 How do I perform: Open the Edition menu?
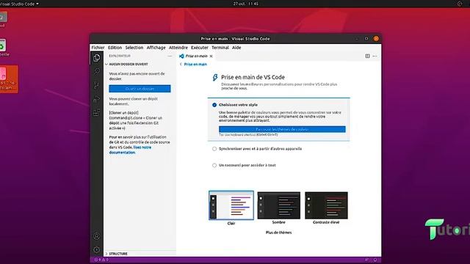(x=115, y=48)
